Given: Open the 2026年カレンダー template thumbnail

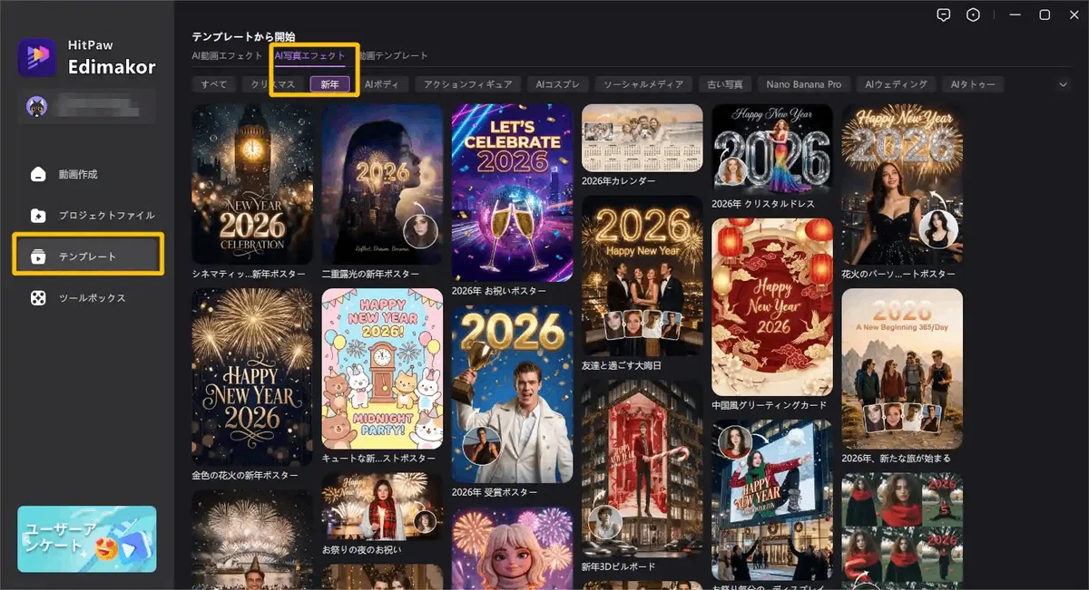Looking at the screenshot, I should [x=642, y=138].
